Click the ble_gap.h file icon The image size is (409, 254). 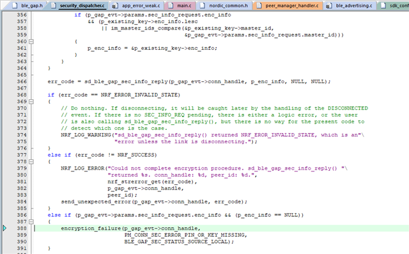[x=15, y=6]
